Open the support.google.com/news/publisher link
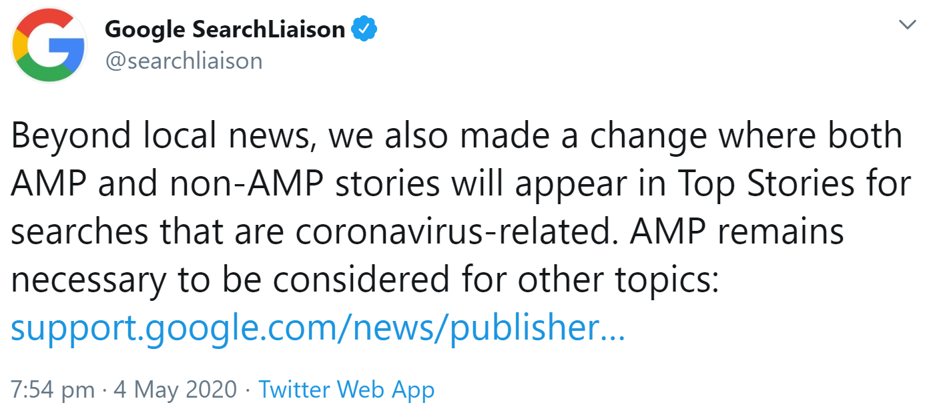This screenshot has width=931, height=417. click(x=318, y=328)
